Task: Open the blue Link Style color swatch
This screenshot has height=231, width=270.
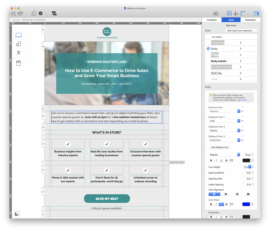Action: (246, 204)
